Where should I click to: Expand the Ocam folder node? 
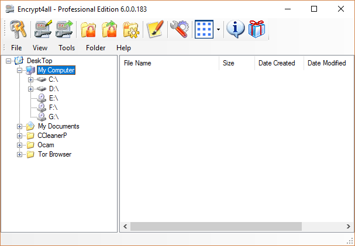point(19,145)
